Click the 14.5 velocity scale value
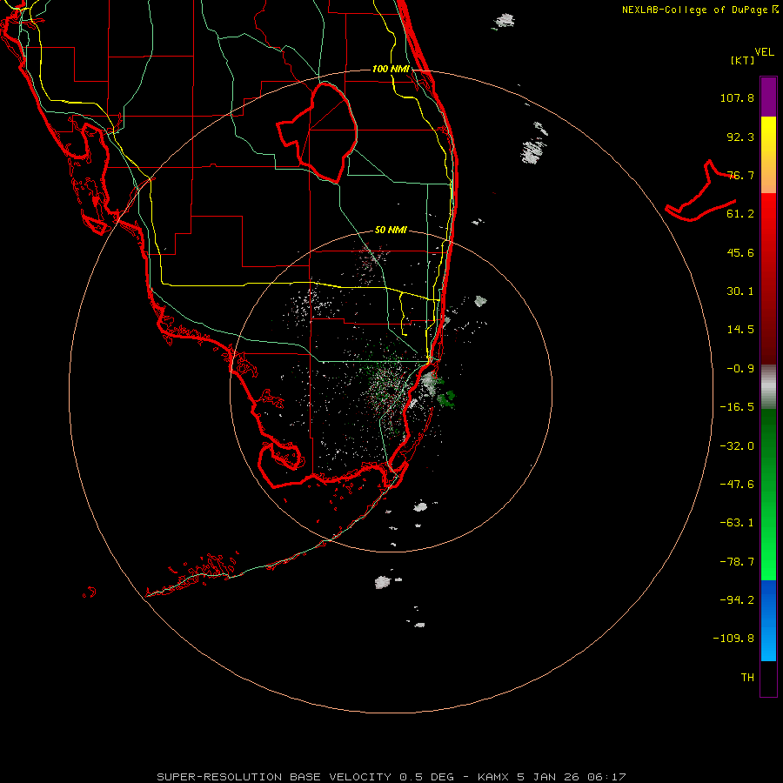 (x=740, y=330)
